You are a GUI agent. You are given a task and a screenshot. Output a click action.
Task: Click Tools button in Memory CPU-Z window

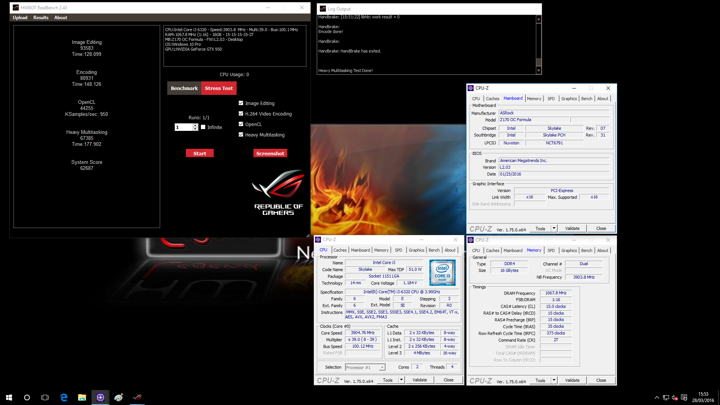point(540,380)
